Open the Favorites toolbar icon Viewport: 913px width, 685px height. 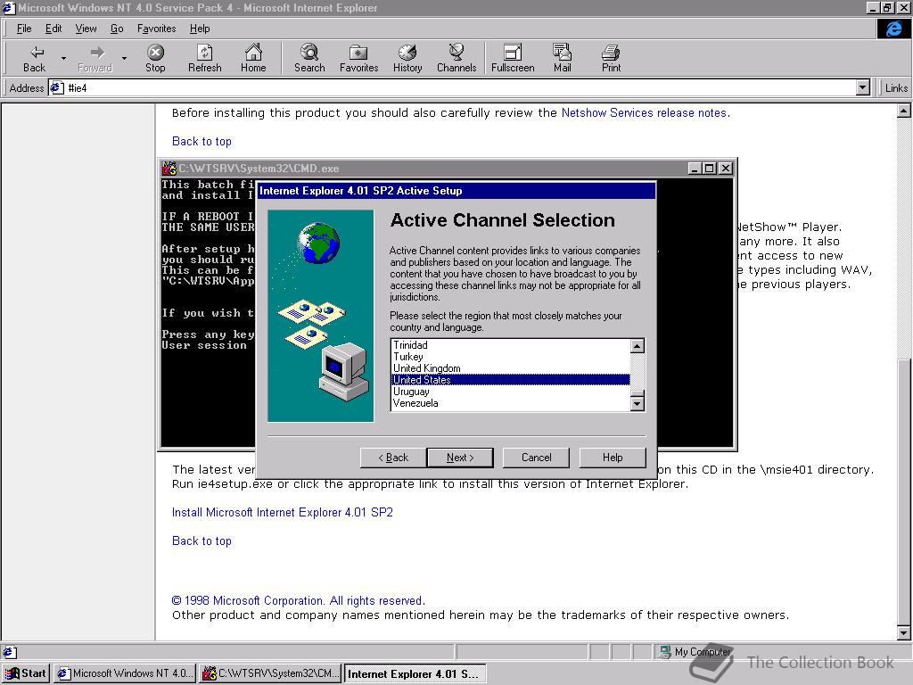[x=358, y=59]
